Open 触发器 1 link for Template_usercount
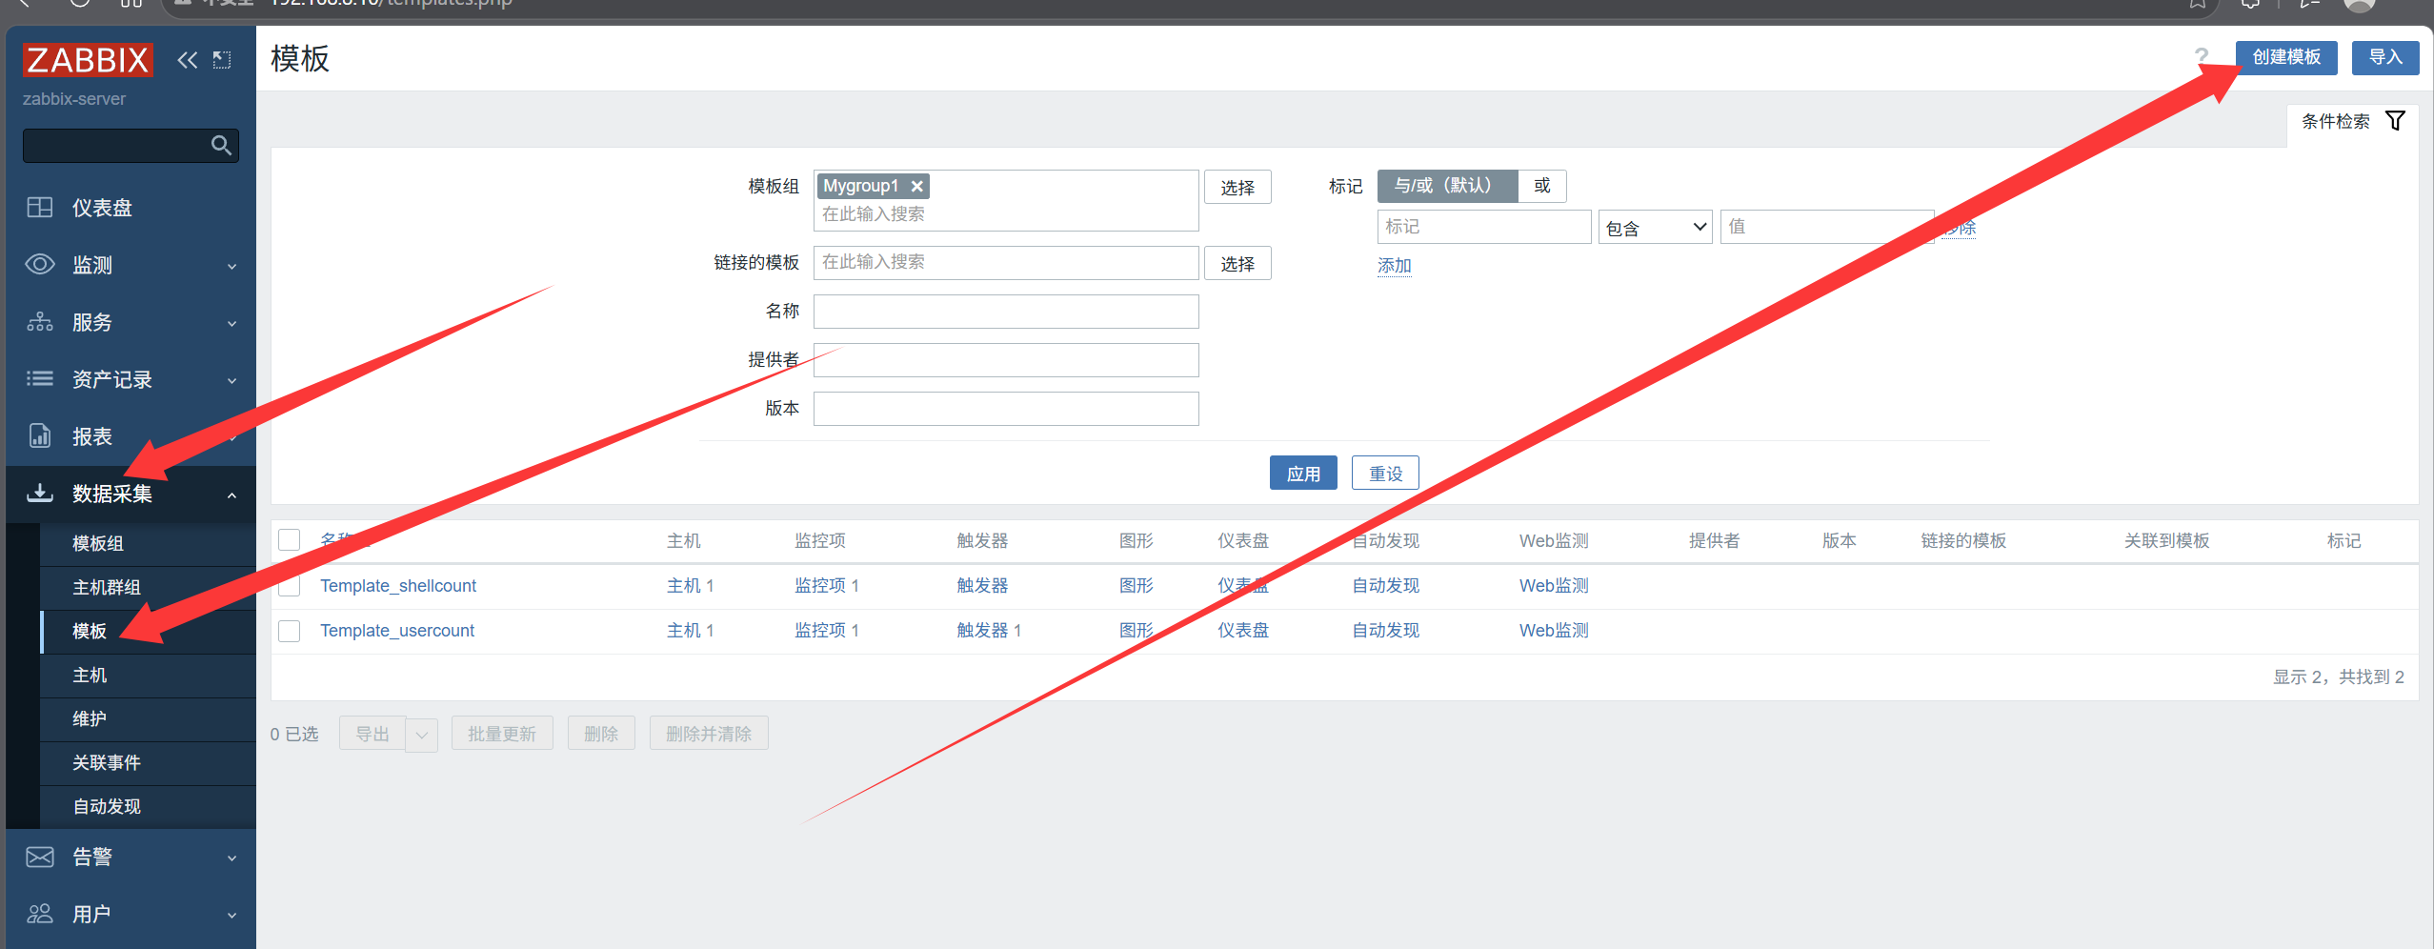 pyautogui.click(x=989, y=631)
